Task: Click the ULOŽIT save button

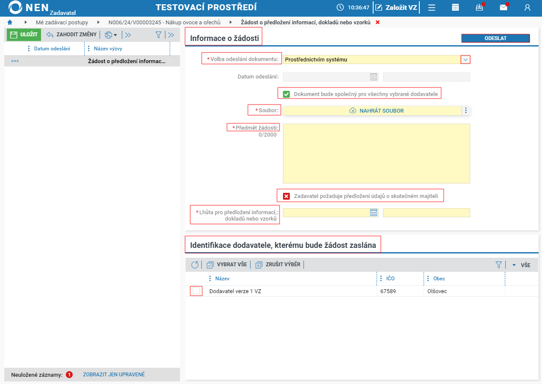Action: [24, 35]
